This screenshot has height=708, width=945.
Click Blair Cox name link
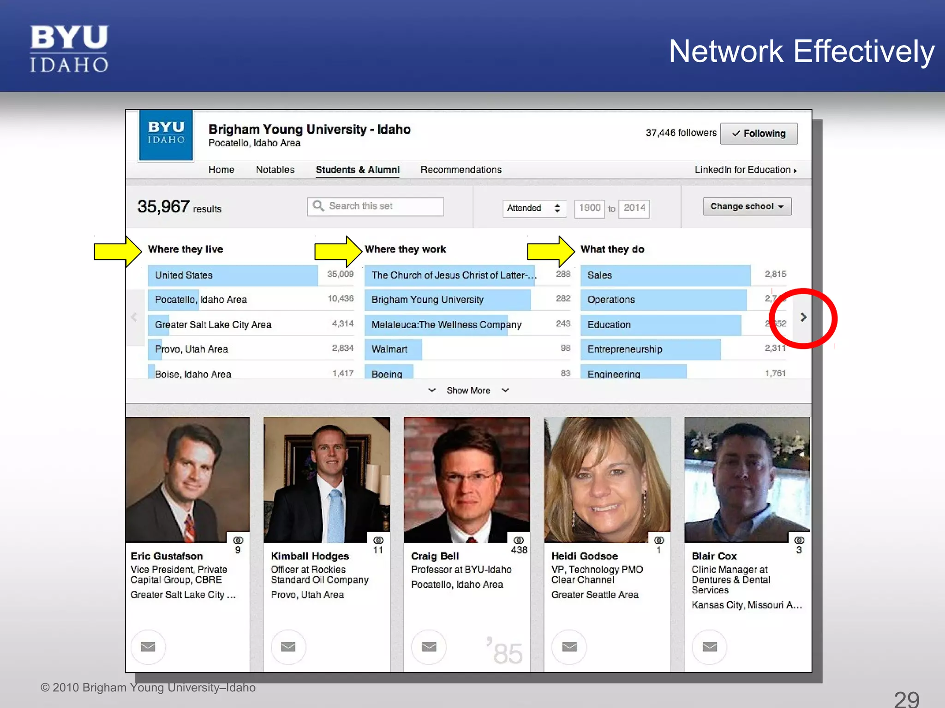pos(714,556)
